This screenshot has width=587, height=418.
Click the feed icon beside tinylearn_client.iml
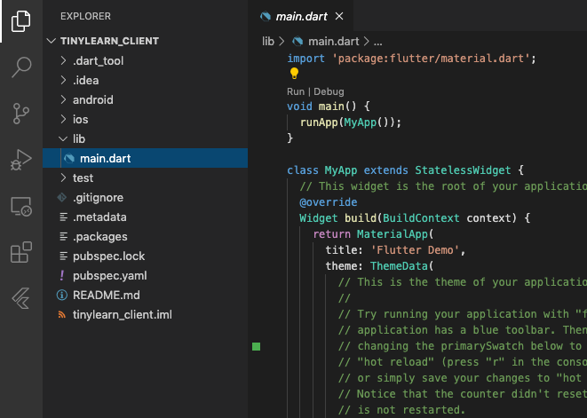tap(62, 314)
